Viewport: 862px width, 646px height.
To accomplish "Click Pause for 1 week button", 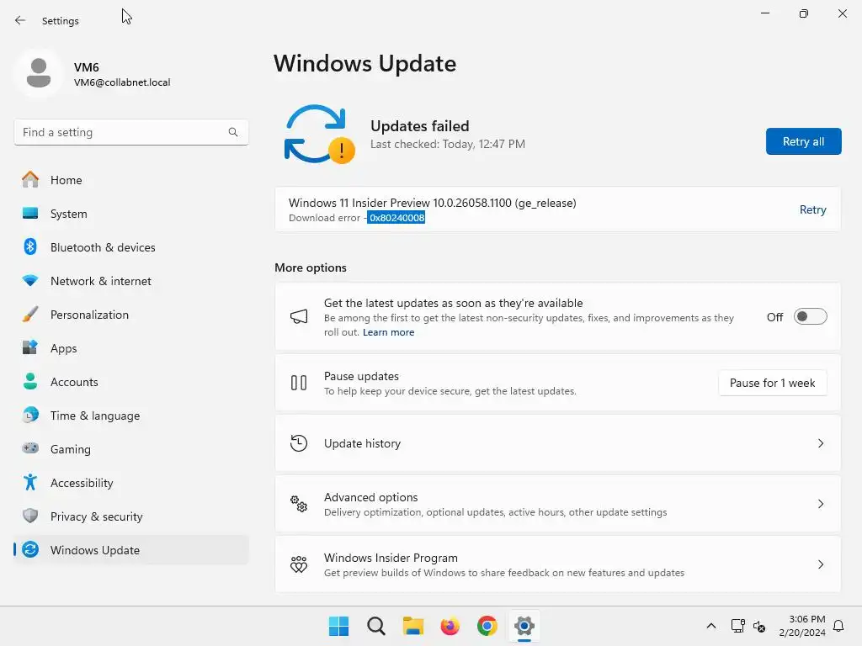I will tap(772, 383).
